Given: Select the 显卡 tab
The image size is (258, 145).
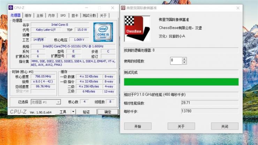Looking at the screenshot, I should click(x=75, y=16).
